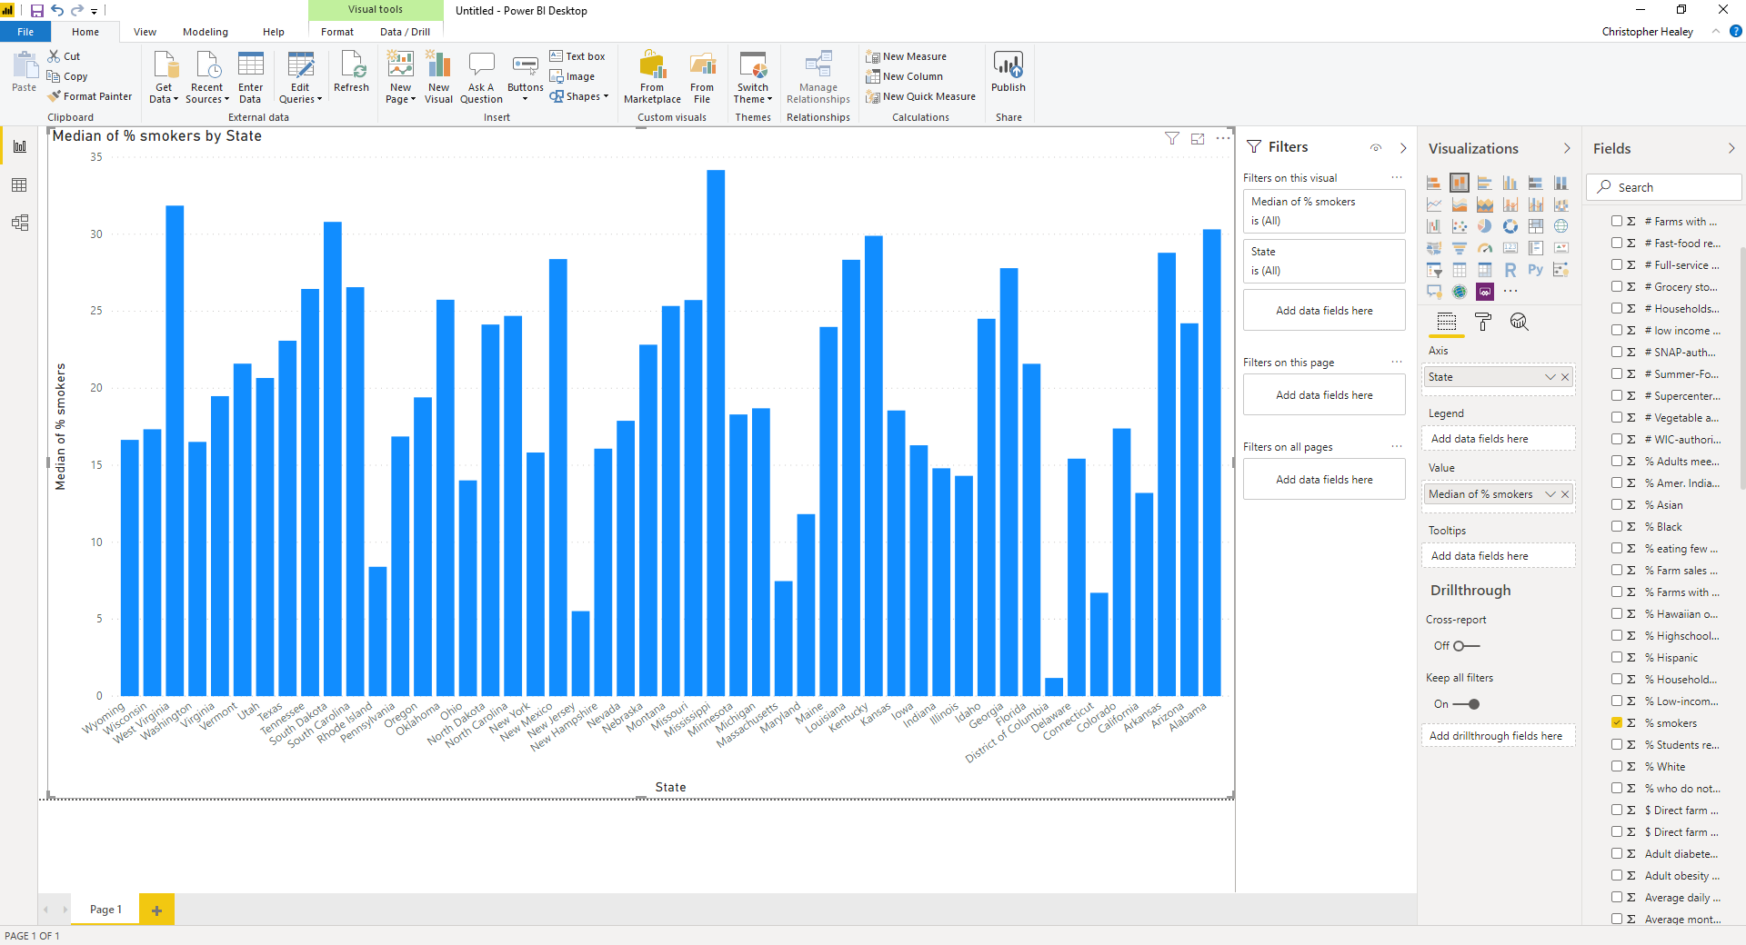
Task: Toggle filters pane visibility eye icon
Action: point(1376,147)
